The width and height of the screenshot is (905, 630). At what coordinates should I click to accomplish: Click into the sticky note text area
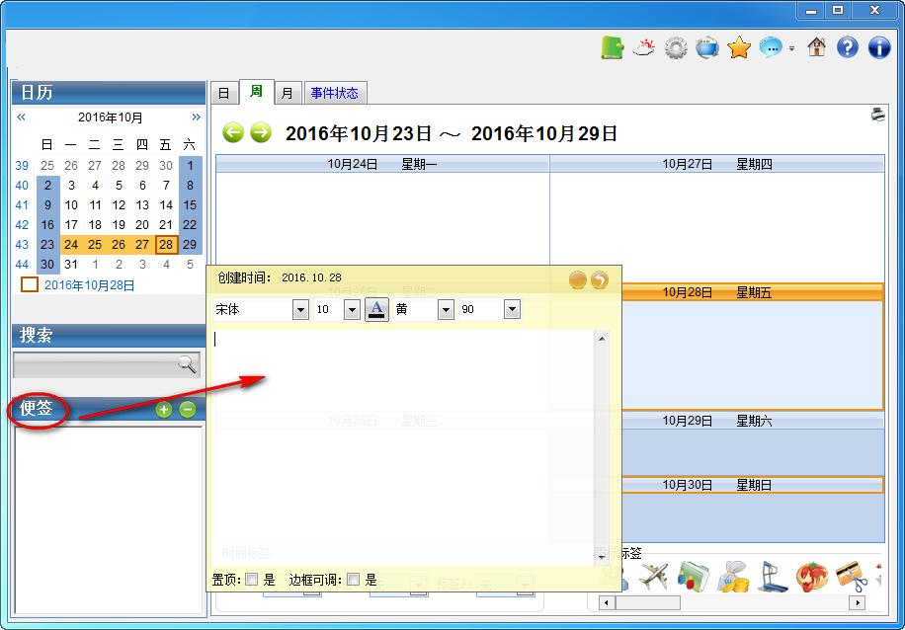coord(404,447)
